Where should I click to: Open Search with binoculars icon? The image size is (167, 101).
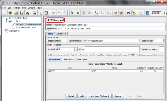point(128,13)
